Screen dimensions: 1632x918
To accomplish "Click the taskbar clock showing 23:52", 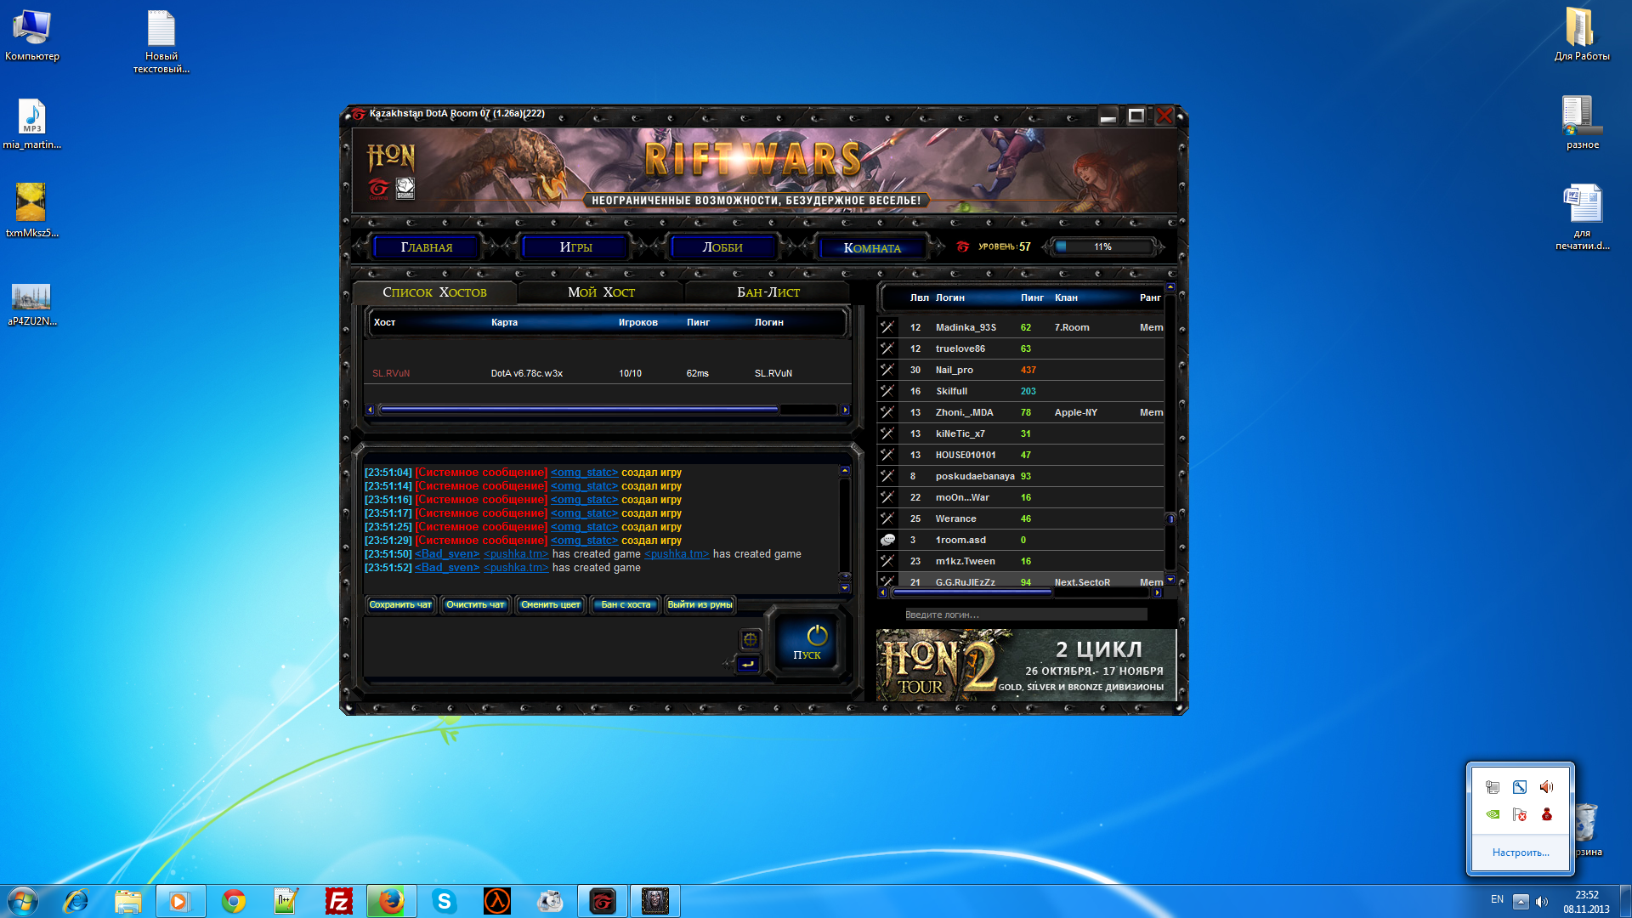I will point(1586,902).
